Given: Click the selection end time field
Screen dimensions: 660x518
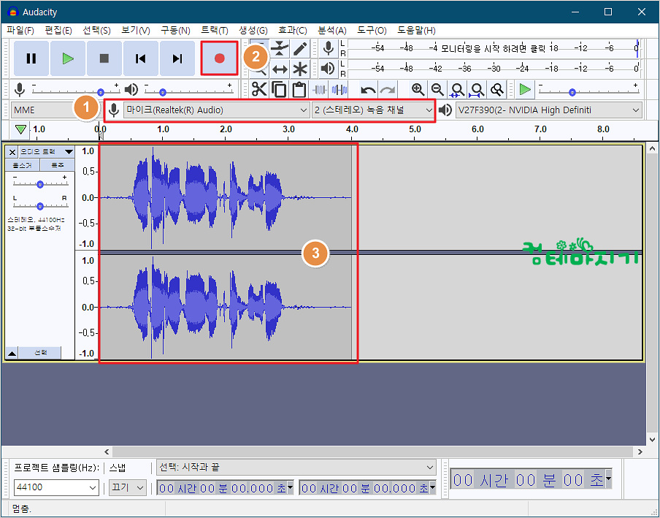Looking at the screenshot, I should click(x=367, y=488).
